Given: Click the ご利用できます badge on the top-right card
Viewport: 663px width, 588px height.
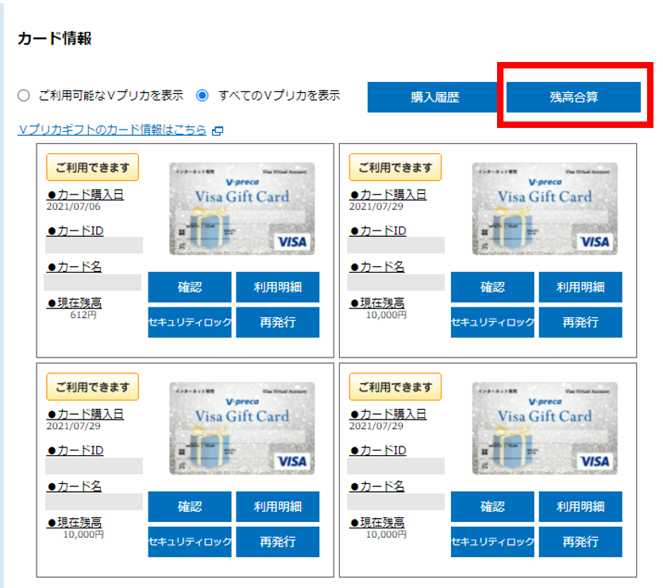Looking at the screenshot, I should [395, 168].
